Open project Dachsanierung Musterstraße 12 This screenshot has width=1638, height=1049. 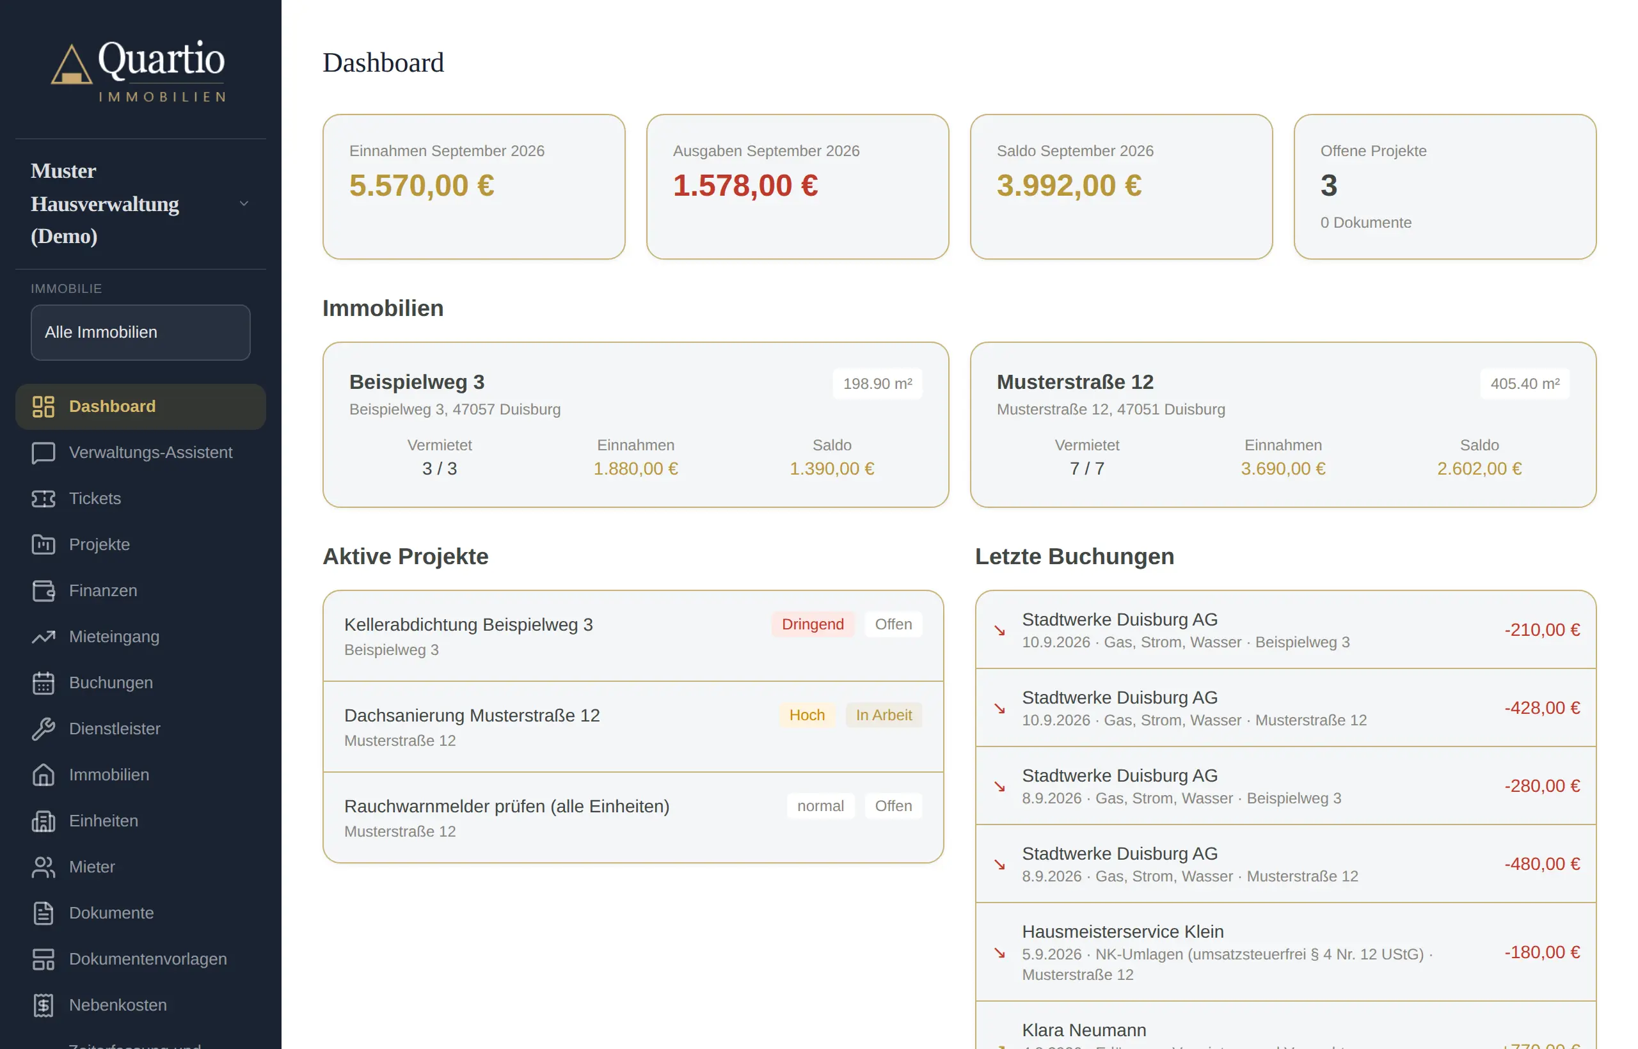pos(633,727)
